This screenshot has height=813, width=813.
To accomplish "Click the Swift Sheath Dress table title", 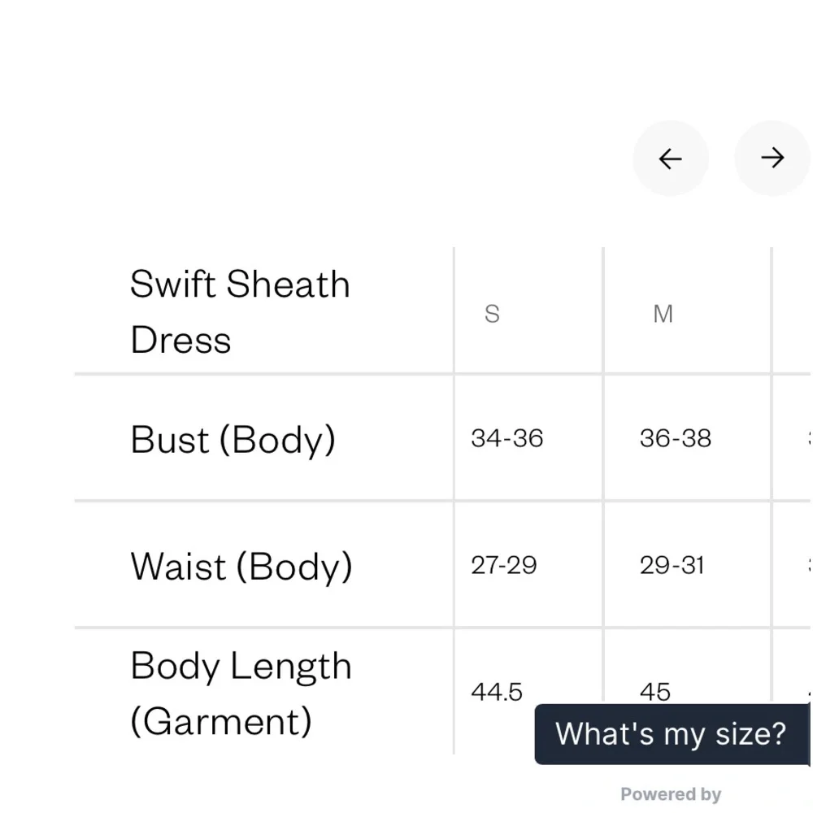I will click(240, 311).
